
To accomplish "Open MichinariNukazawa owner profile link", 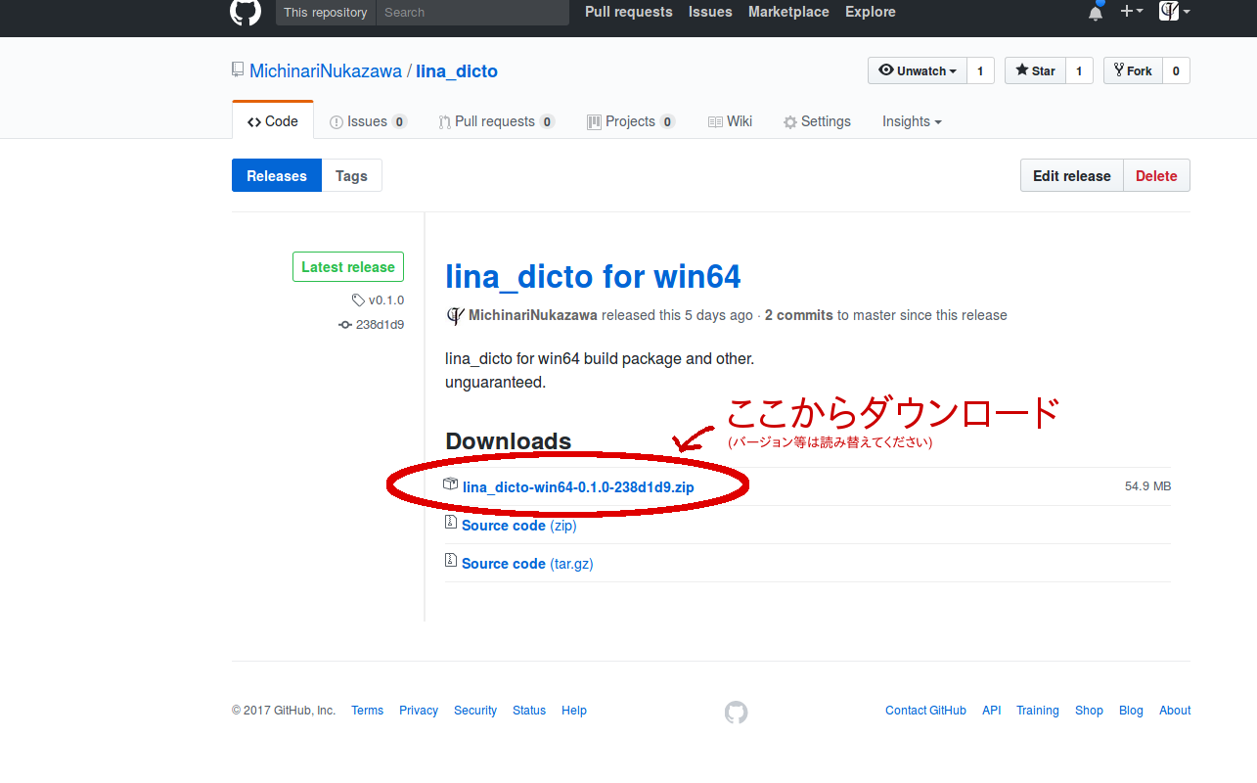I will tap(326, 71).
